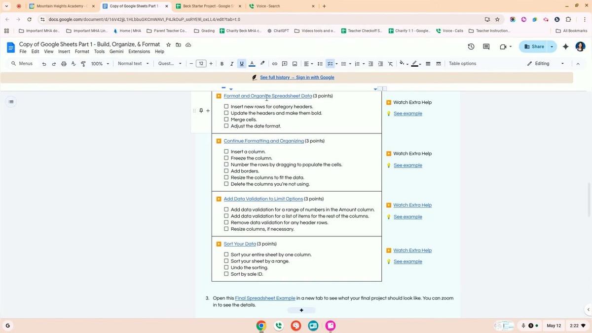
Task: Click the print icon
Action: (64, 64)
